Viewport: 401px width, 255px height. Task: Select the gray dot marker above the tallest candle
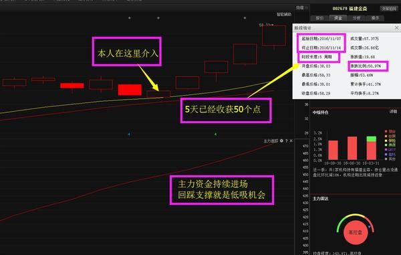coord(245,18)
